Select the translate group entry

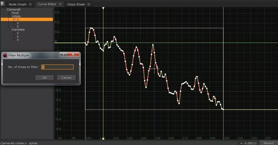click(18, 30)
